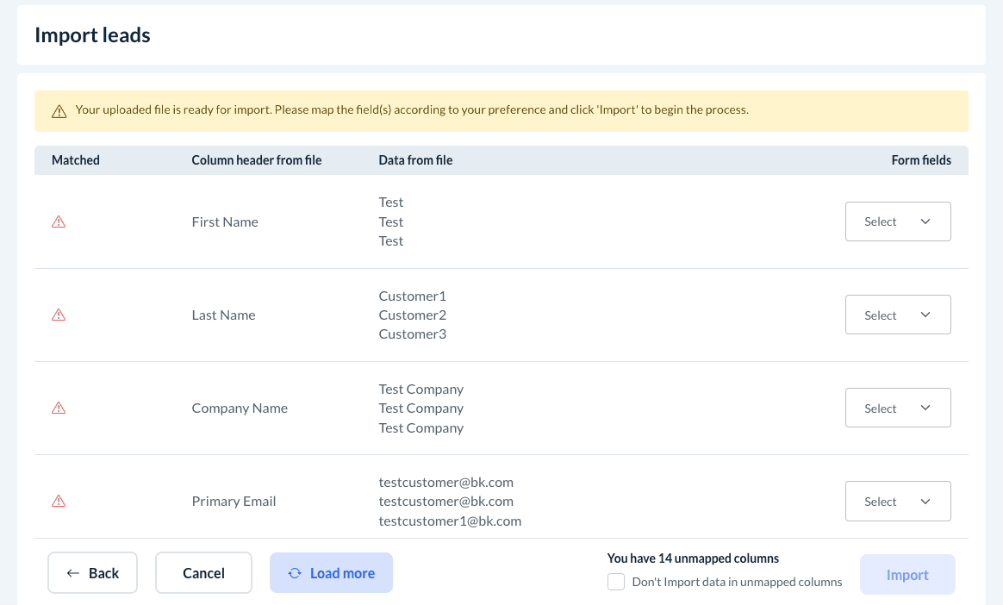
Task: Click the warning triangle next to Company Name
Action: pos(59,409)
